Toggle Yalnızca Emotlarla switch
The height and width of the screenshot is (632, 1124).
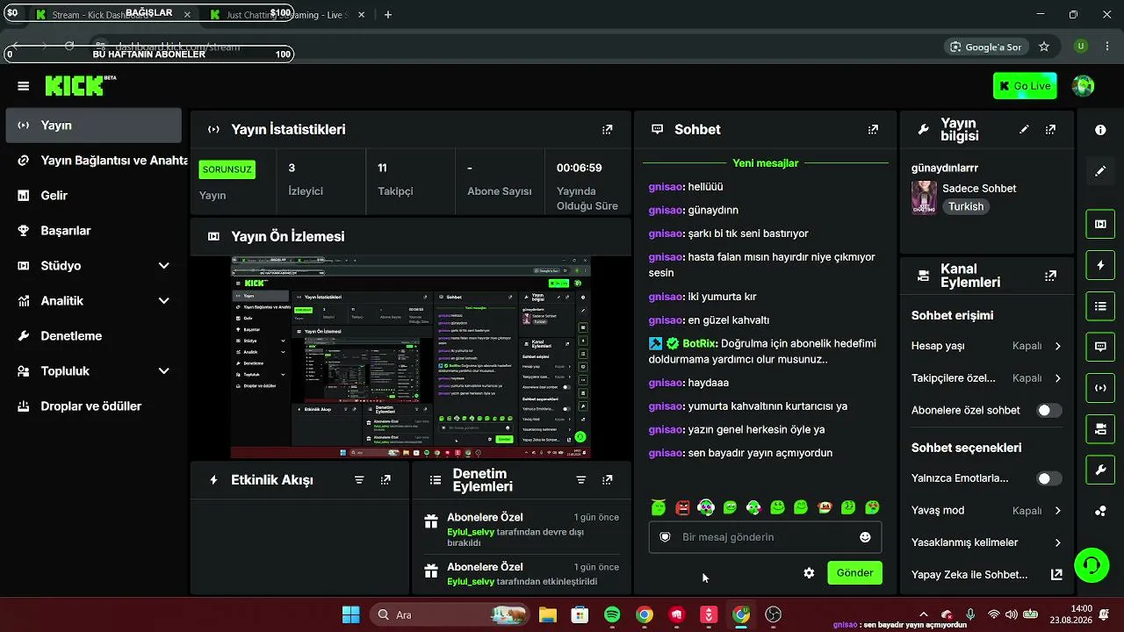pyautogui.click(x=1048, y=478)
